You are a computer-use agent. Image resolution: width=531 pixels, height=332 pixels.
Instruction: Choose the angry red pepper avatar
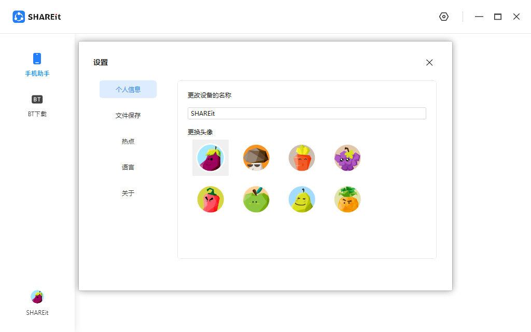pos(211,200)
